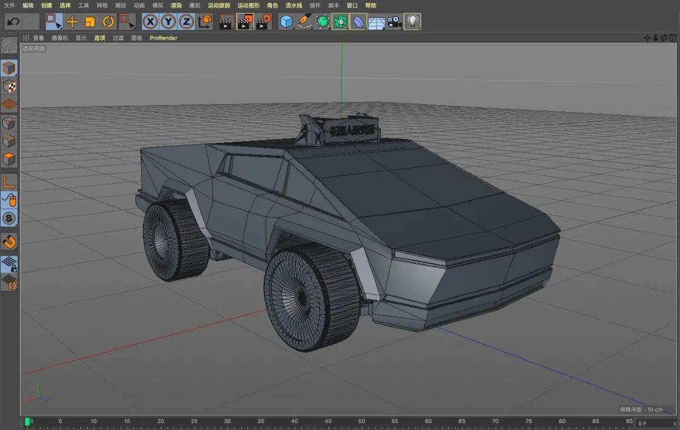Screen dimensions: 680x430
Task: Switch to Workplane mode
Action: pyautogui.click(x=9, y=105)
